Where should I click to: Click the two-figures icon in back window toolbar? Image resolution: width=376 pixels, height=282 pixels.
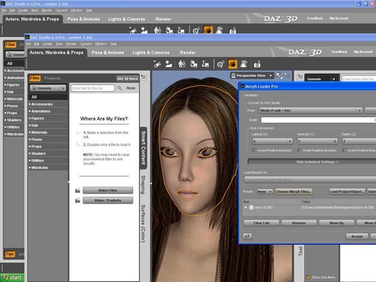pyautogui.click(x=157, y=31)
